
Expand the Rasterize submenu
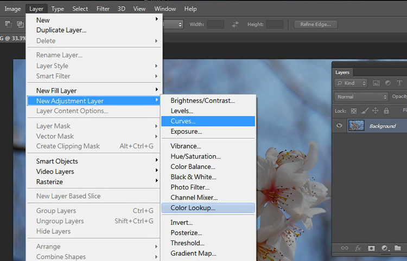click(94, 182)
